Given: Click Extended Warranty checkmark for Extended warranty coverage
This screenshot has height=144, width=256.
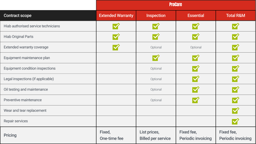Looking at the screenshot, I should (x=116, y=47).
